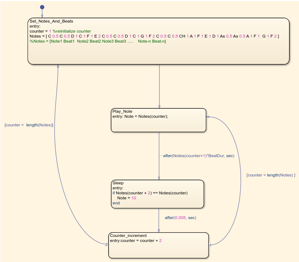Click the [counter < length(Notes)] condition label
Image resolution: width=299 pixels, height=262 pixels.
[271, 175]
